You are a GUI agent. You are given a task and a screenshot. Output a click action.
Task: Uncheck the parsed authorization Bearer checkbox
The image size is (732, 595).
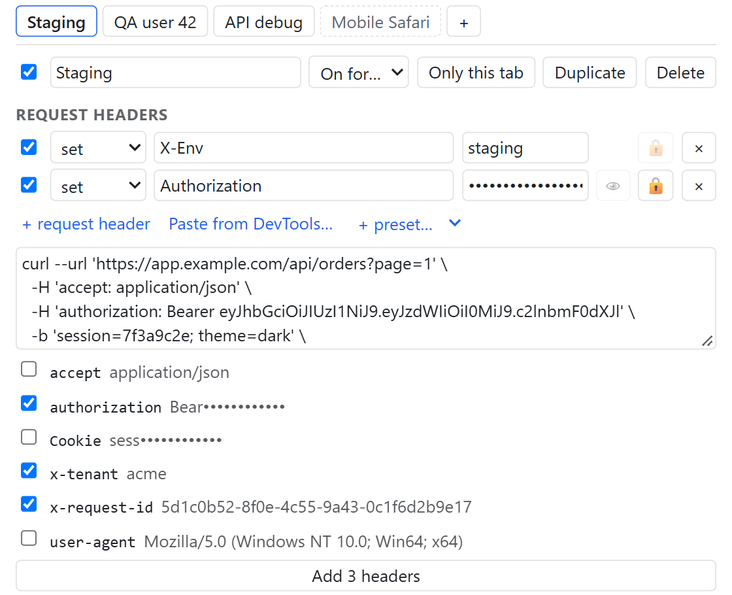(x=29, y=403)
